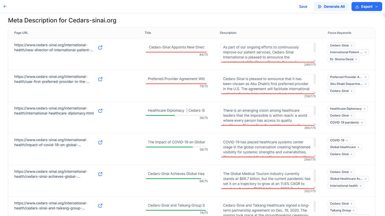
Task: Edit the 'Preferred Provider Agreement' title field
Action: click(176, 79)
